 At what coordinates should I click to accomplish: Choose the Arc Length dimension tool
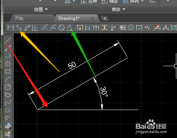pyautogui.click(x=27, y=28)
